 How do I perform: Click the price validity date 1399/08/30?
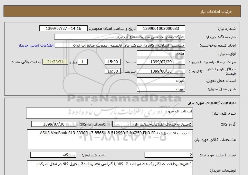point(161,71)
